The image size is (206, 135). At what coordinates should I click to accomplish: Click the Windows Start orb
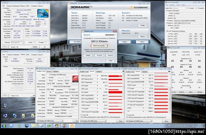[4, 126]
